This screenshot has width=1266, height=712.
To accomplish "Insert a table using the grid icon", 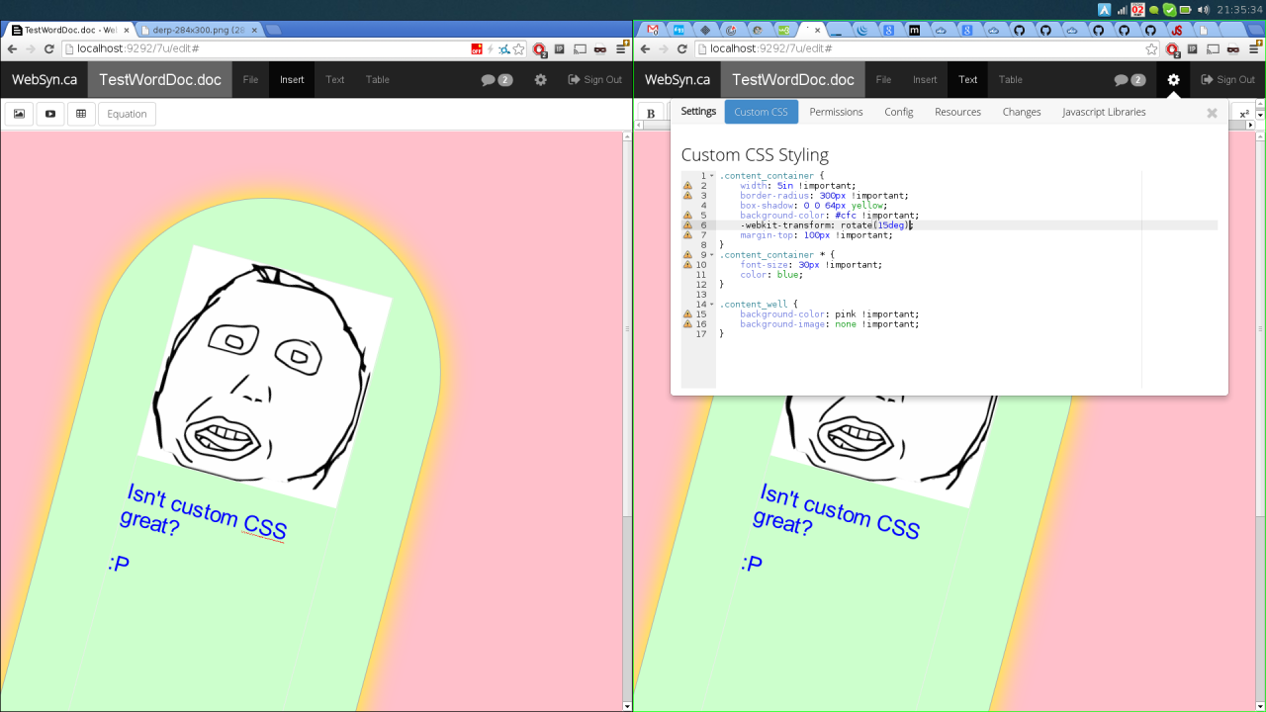I will 81,114.
